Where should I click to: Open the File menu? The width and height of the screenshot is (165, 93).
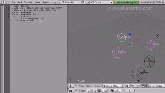tap(13, 2)
